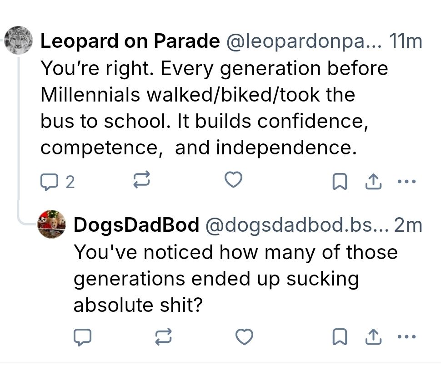Open Leopard on Parade's profile
This screenshot has width=441, height=372.
pyautogui.click(x=129, y=41)
